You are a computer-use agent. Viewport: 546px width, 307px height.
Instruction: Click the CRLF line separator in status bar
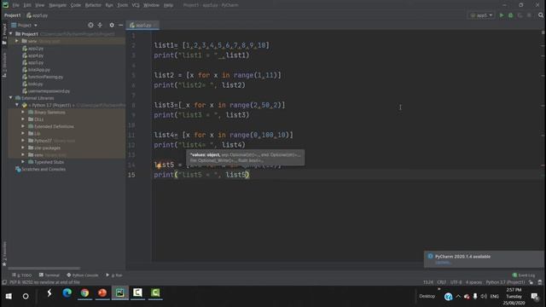click(442, 282)
